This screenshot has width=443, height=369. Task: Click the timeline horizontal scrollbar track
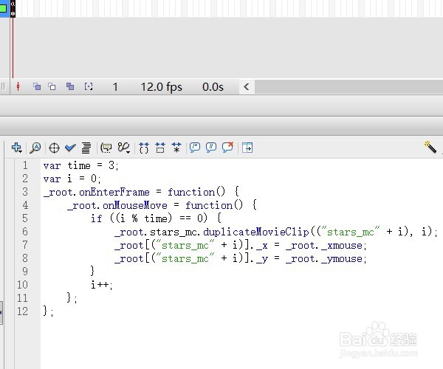[x=348, y=86]
